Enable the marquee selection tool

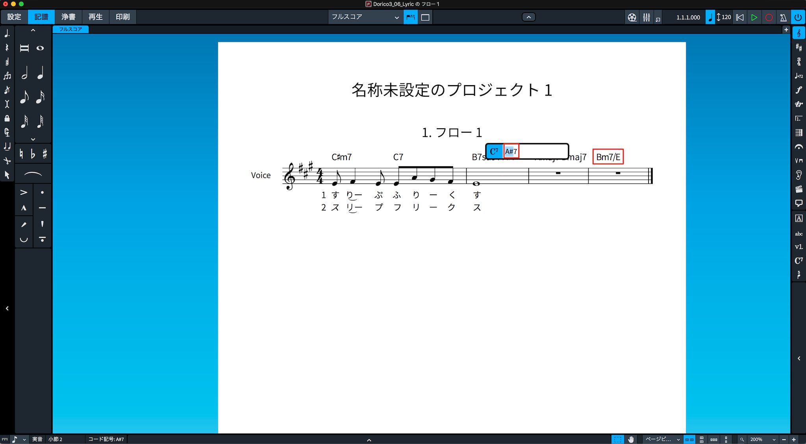(x=618, y=439)
